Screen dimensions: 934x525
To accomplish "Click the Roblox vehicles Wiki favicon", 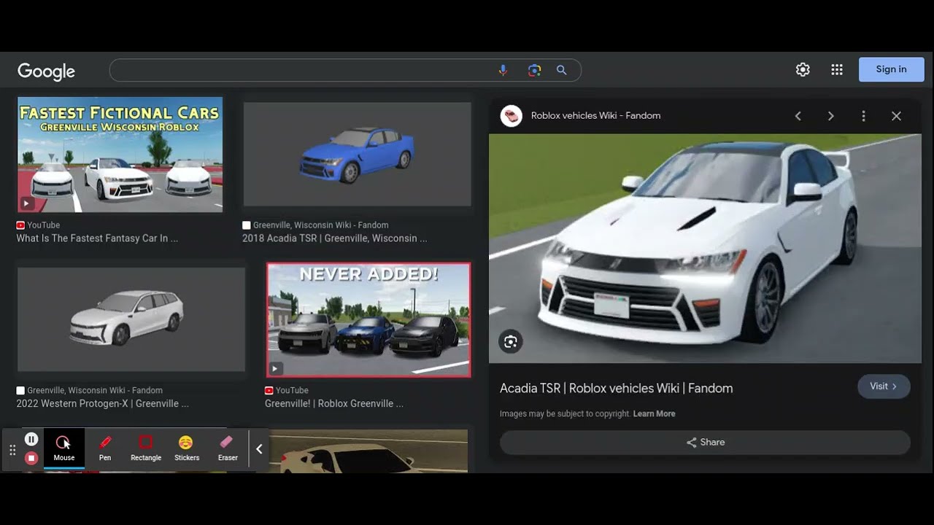I will pos(512,116).
